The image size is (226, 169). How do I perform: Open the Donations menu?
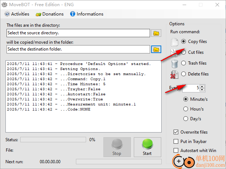click(x=50, y=14)
